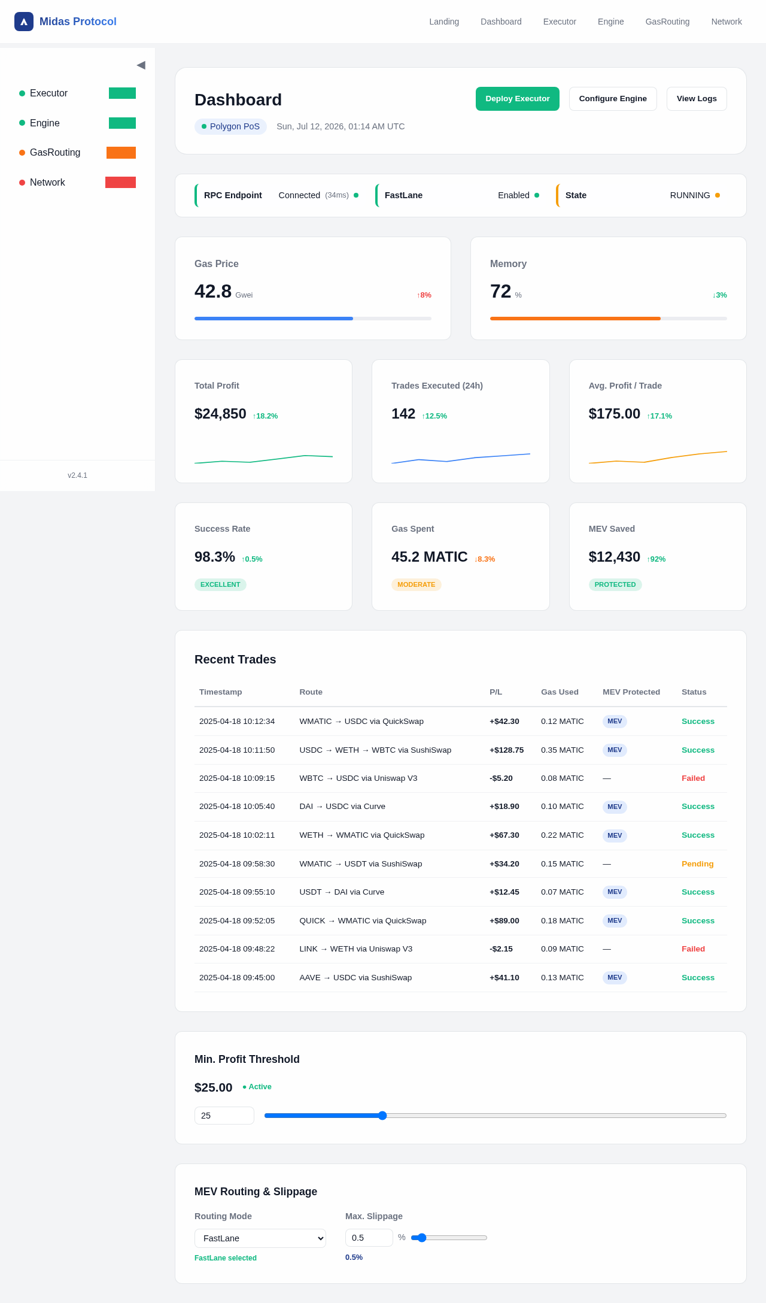Click the MEV Protected column header
The height and width of the screenshot is (1303, 766).
coord(631,692)
